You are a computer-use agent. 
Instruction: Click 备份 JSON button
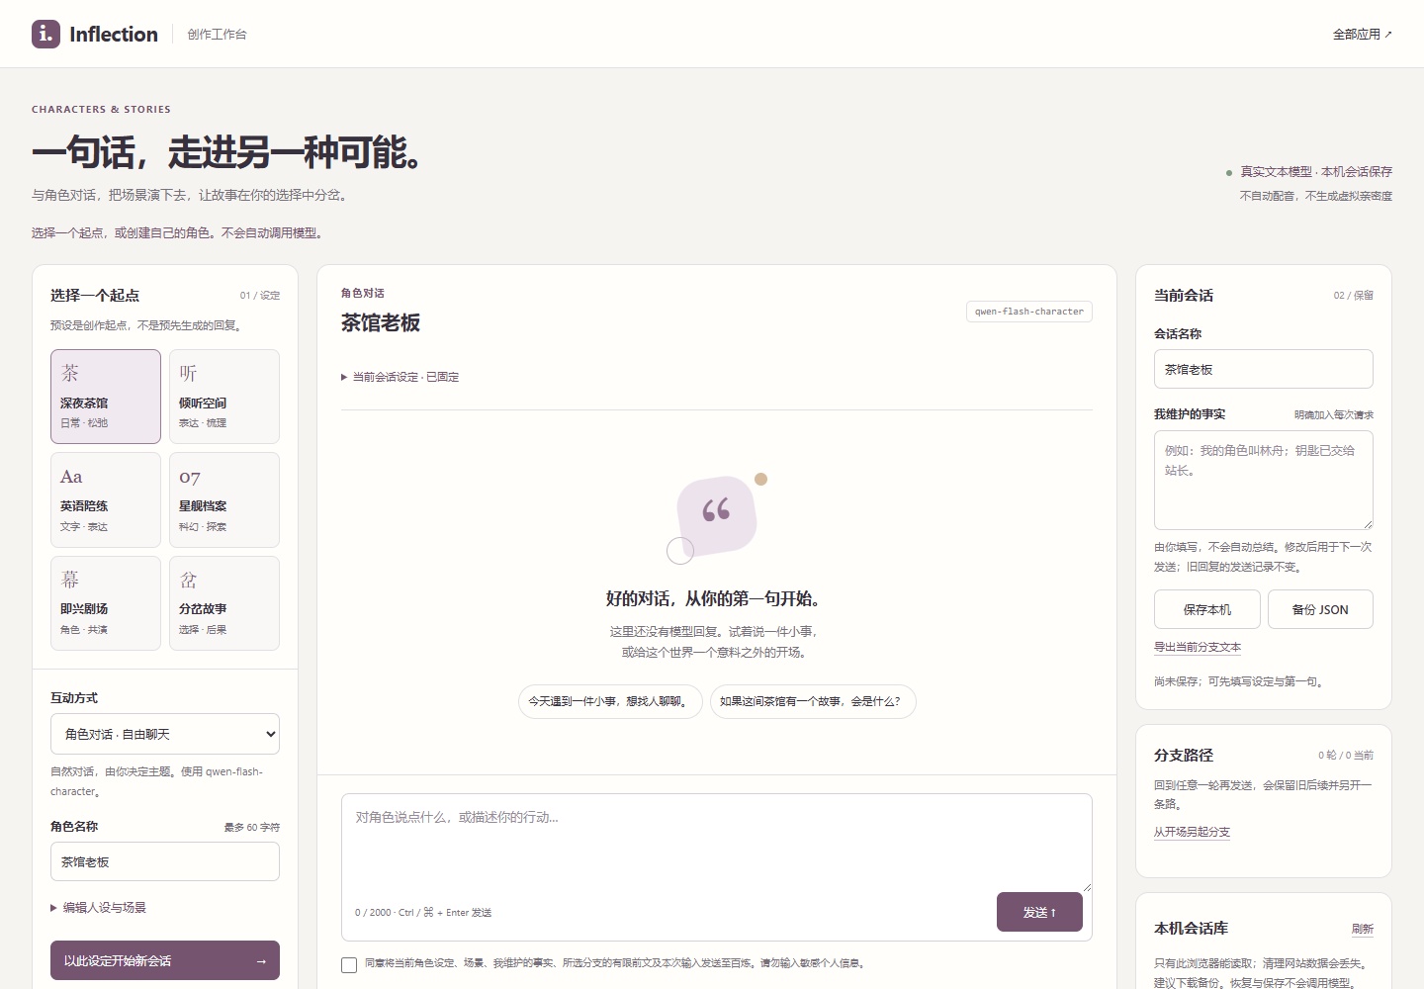(x=1320, y=609)
